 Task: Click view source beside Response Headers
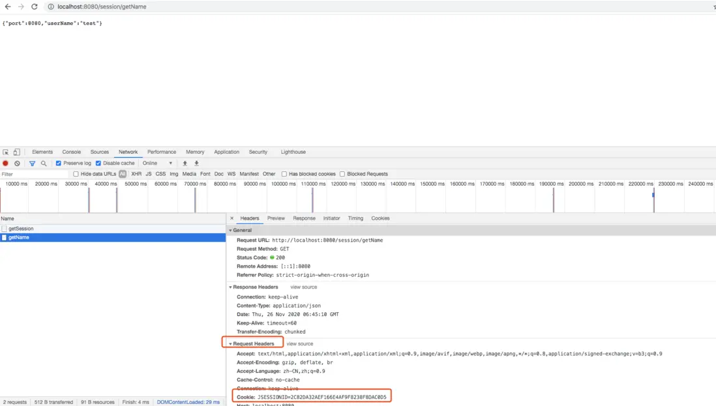[x=304, y=287]
